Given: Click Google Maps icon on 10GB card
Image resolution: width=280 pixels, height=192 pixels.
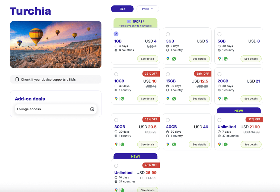Looking at the screenshot, I should (x=116, y=98).
